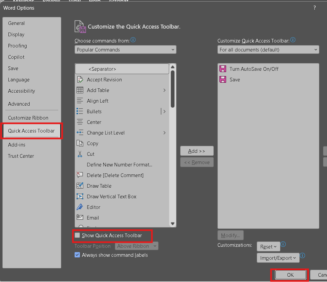Click the command list scroll down arrow
This screenshot has width=327, height=282.
(x=172, y=224)
